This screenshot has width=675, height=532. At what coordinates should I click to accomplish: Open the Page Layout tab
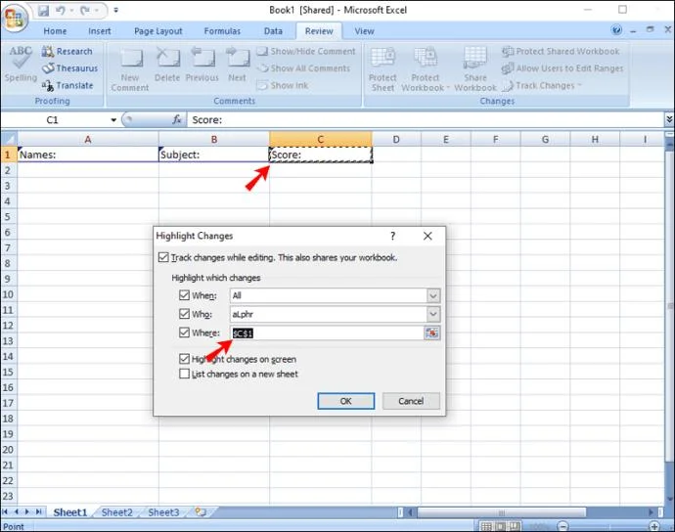(157, 31)
